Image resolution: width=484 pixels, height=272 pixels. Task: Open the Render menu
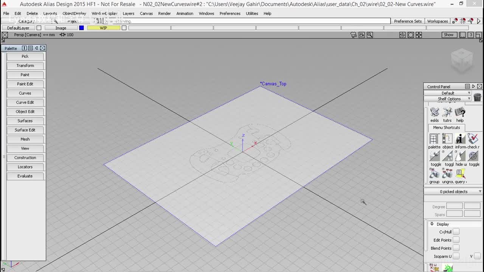164,14
